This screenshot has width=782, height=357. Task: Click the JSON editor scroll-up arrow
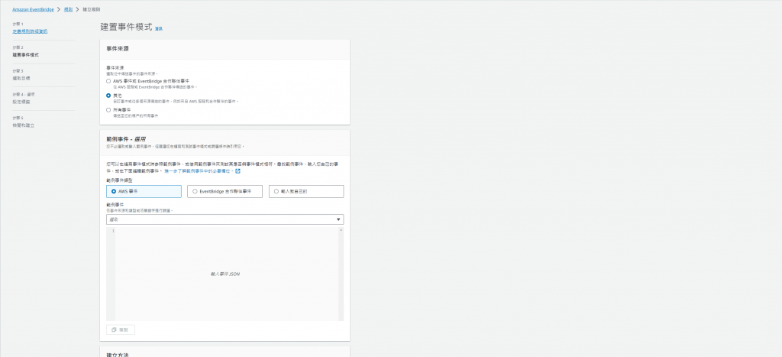[x=341, y=230]
